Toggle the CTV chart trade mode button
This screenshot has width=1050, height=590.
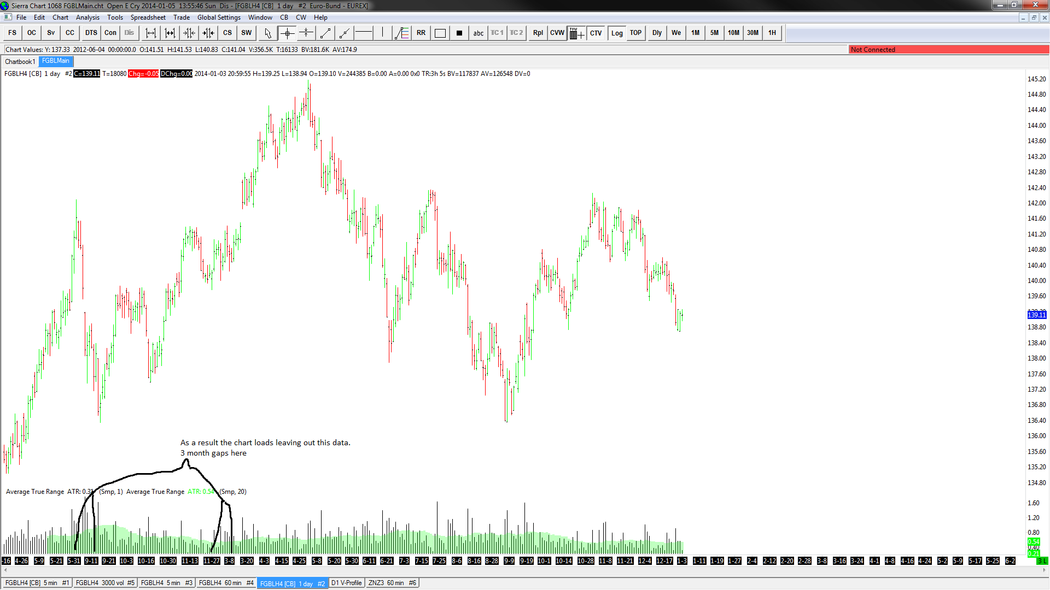tap(596, 33)
